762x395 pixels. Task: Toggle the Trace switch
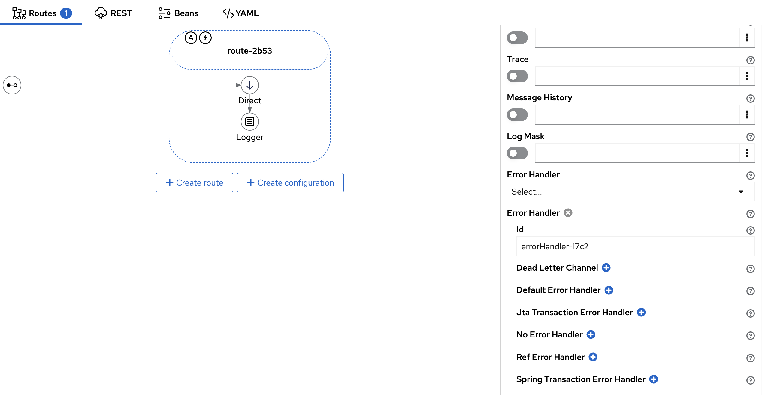[517, 76]
